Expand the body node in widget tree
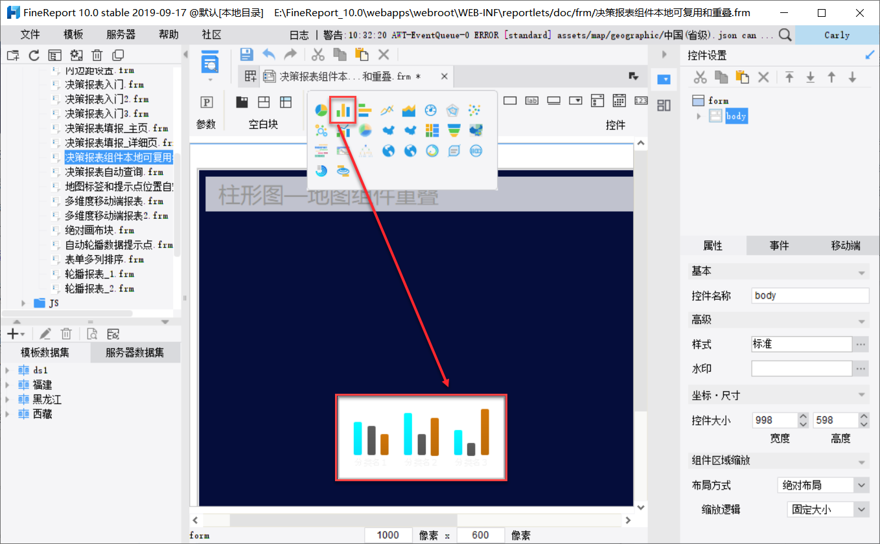 (699, 117)
